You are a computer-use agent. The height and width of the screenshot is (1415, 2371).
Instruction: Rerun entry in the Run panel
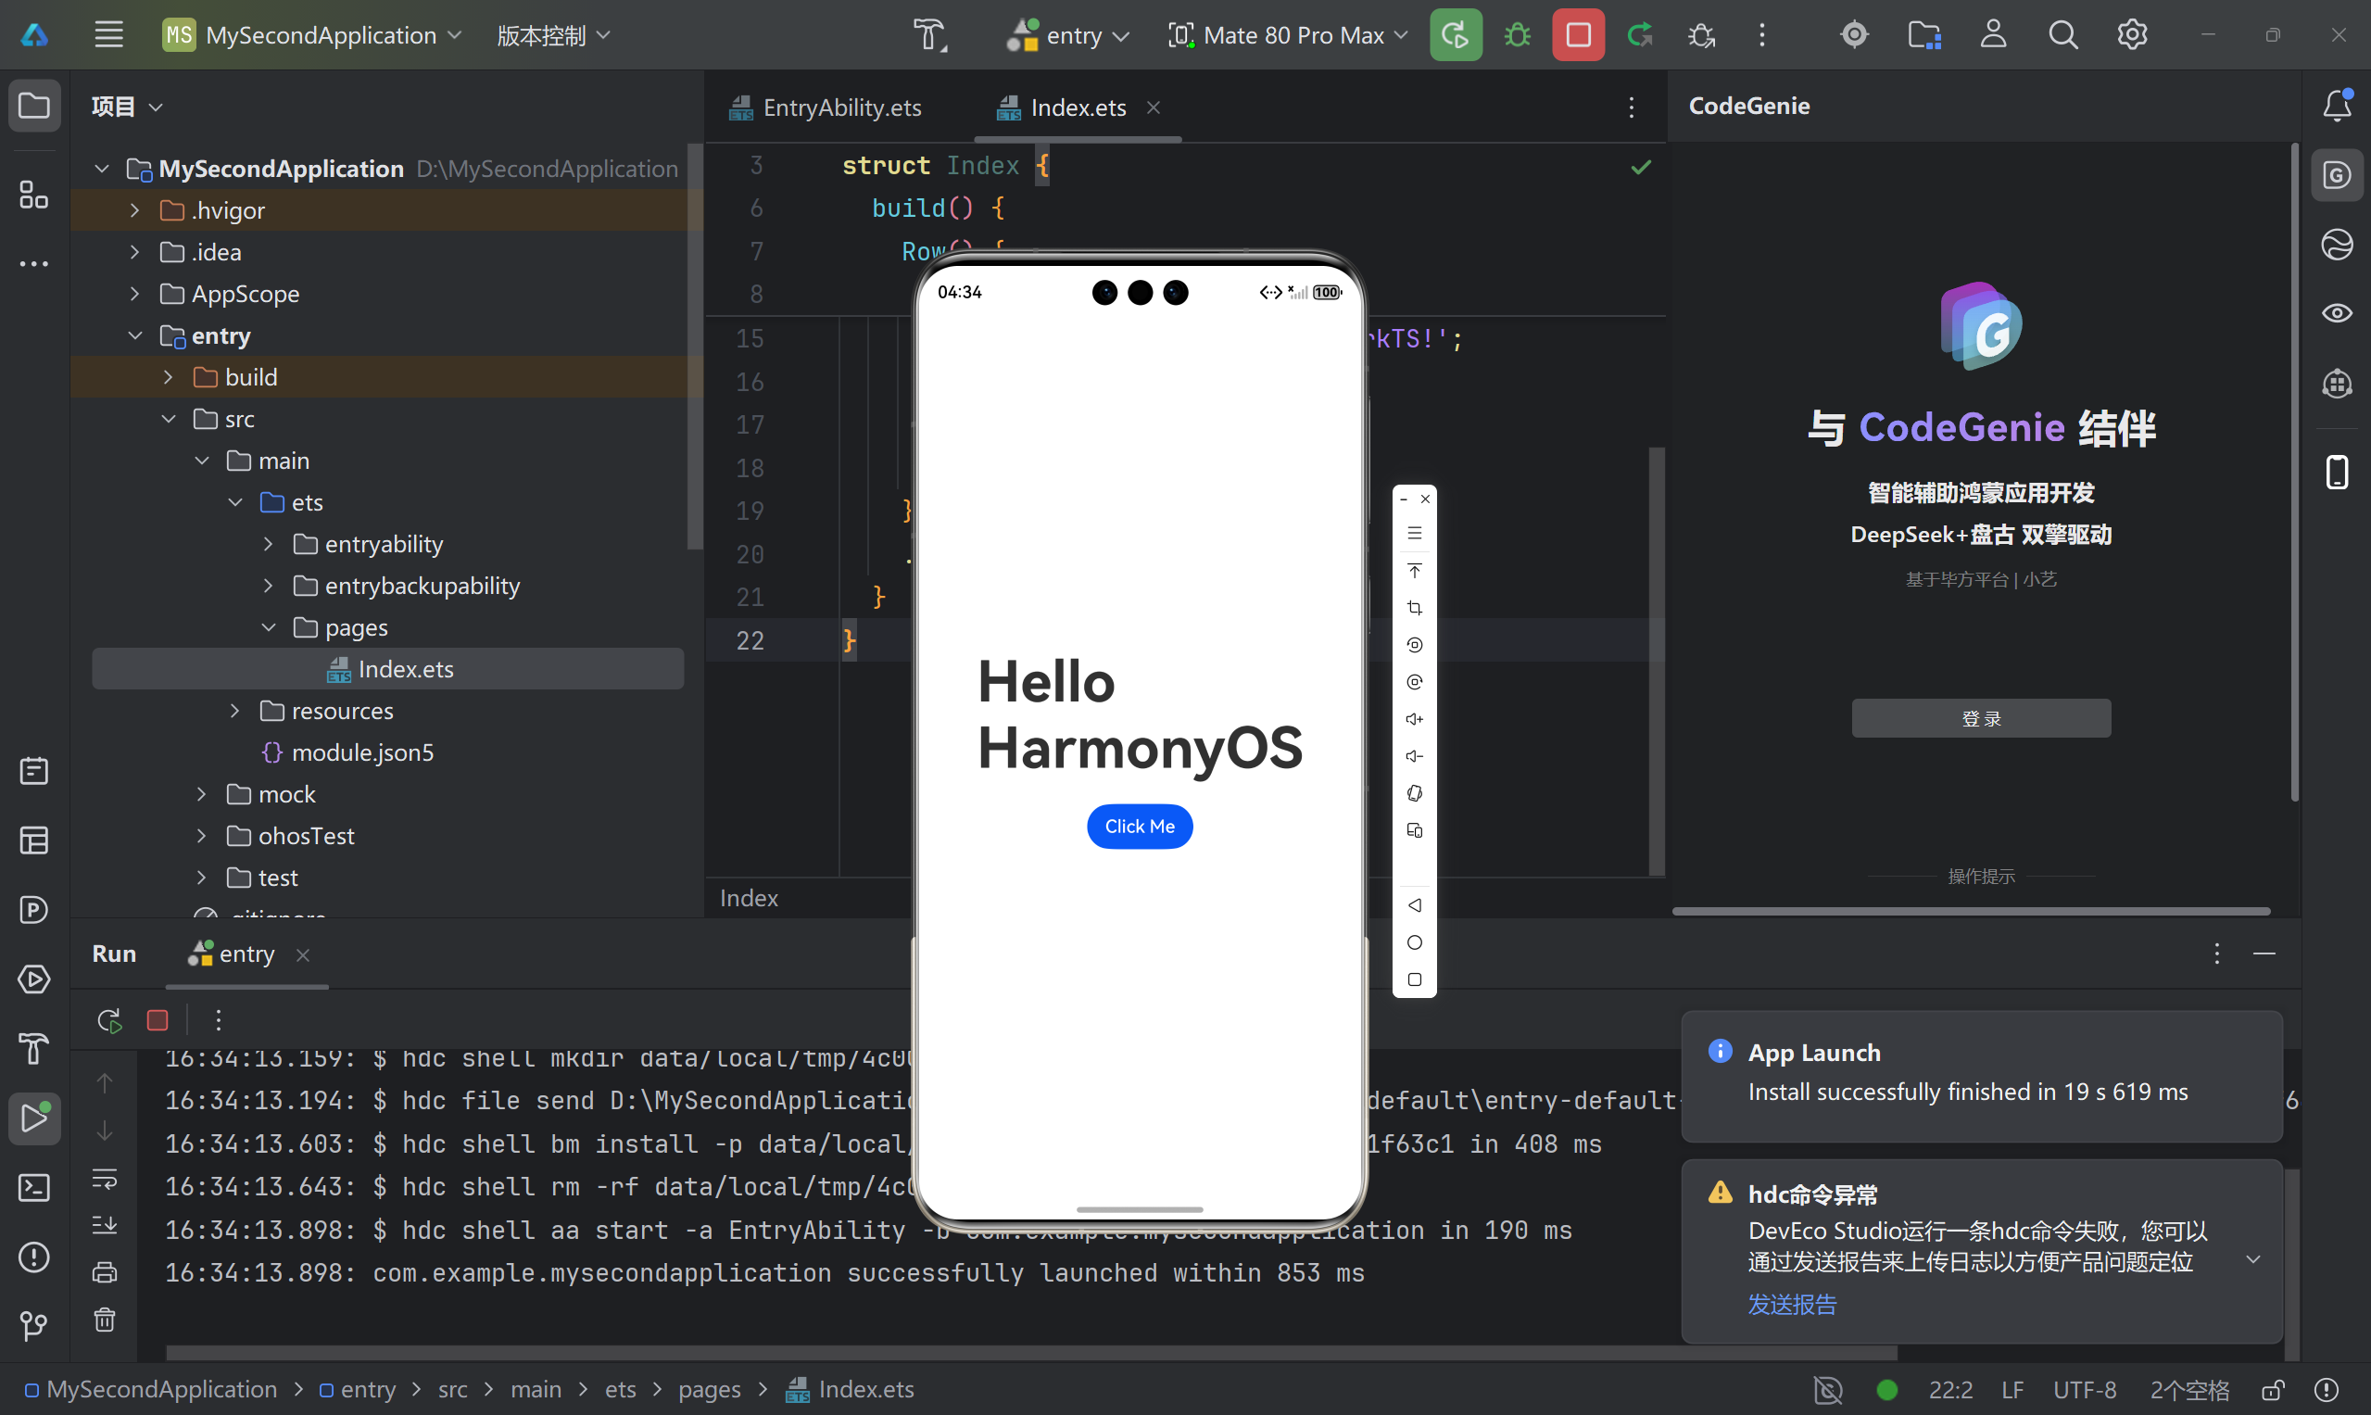click(109, 1020)
